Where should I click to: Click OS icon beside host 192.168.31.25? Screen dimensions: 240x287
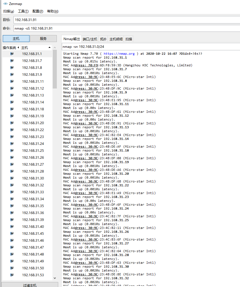pos(12,150)
